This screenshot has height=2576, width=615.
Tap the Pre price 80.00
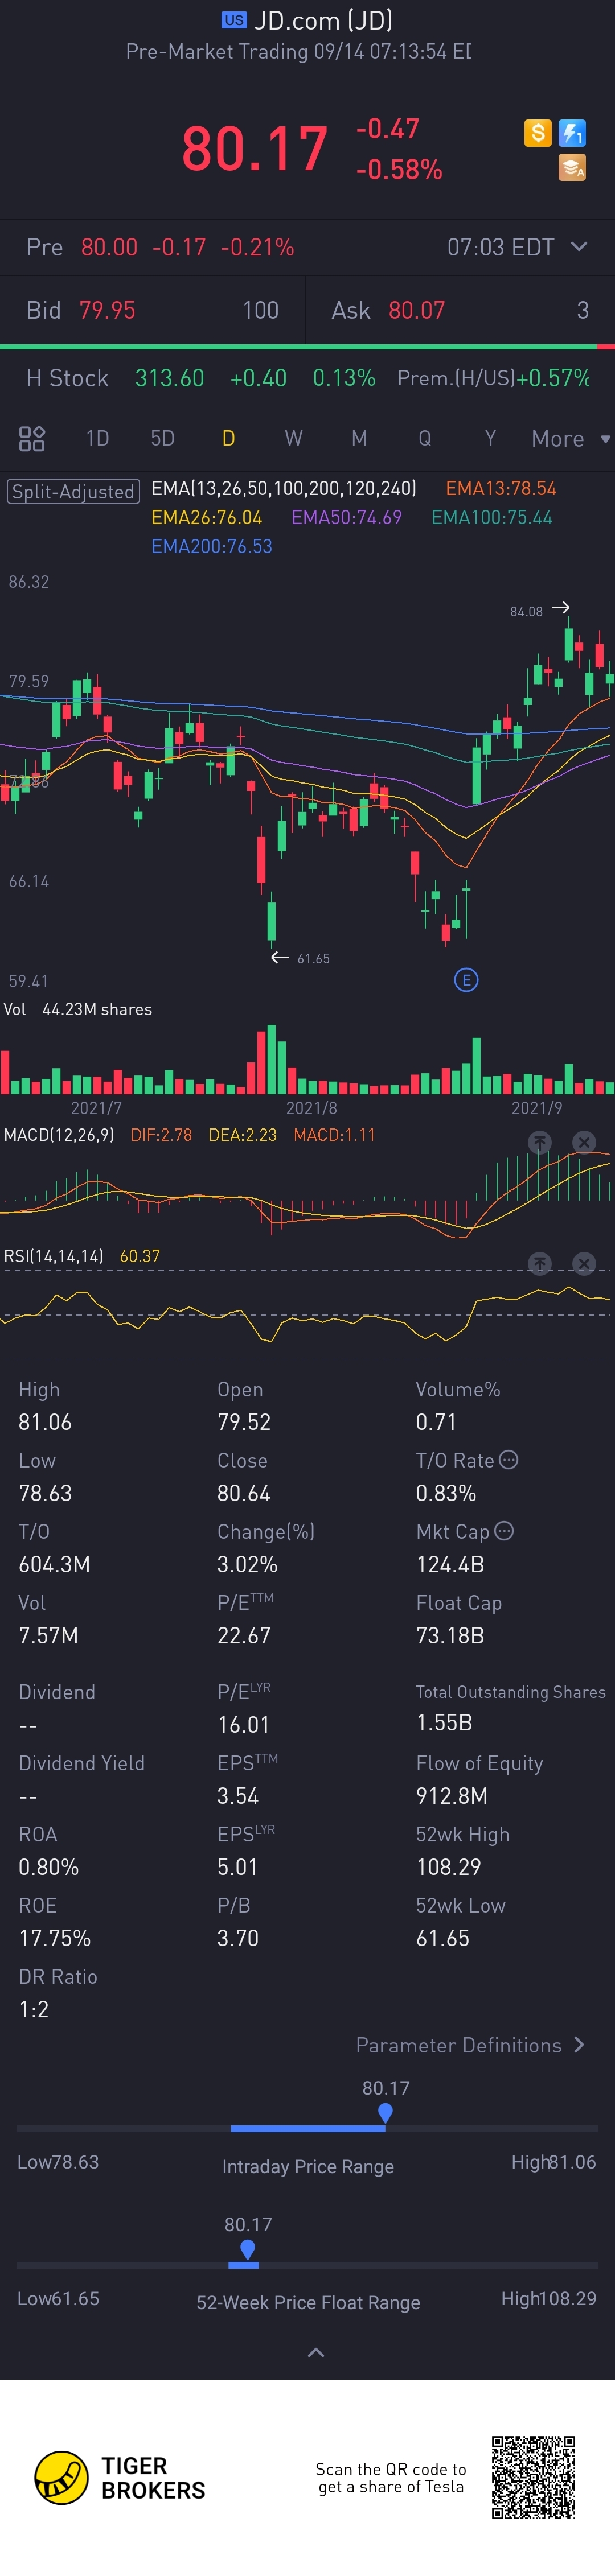coord(109,247)
